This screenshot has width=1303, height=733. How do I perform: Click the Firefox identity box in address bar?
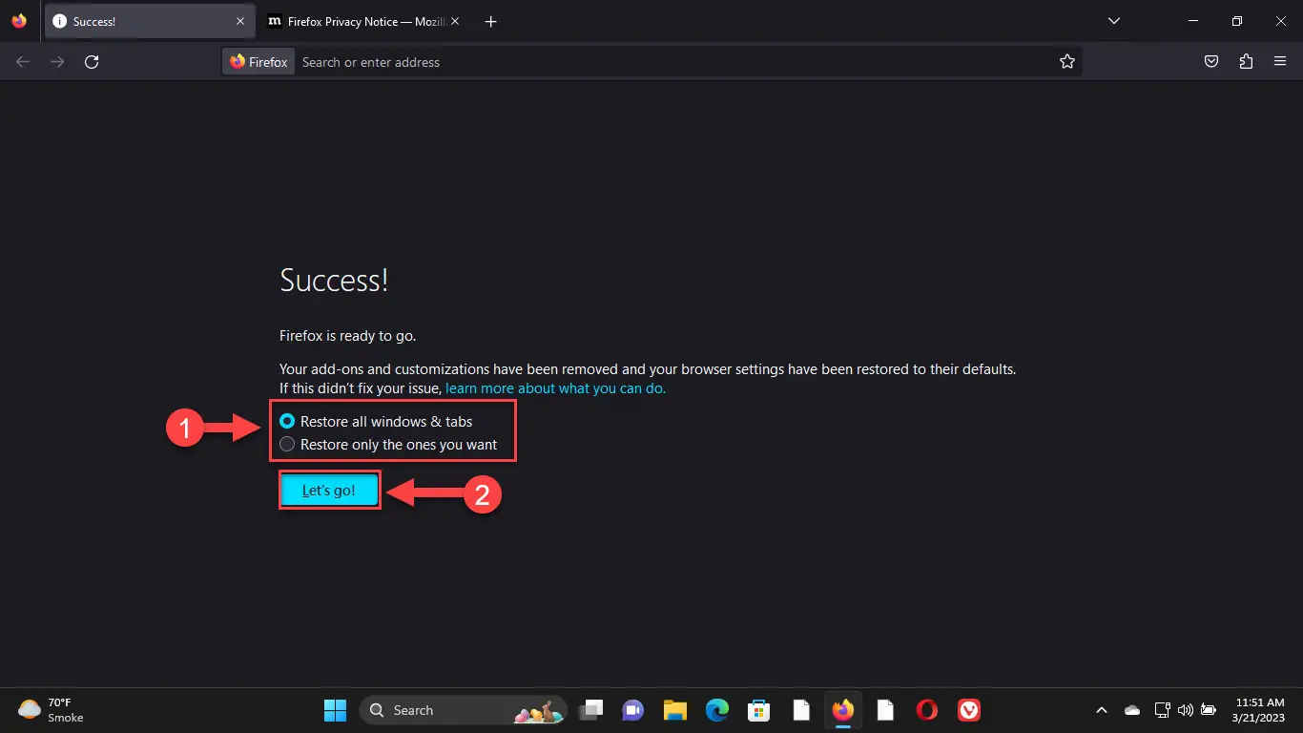click(259, 62)
